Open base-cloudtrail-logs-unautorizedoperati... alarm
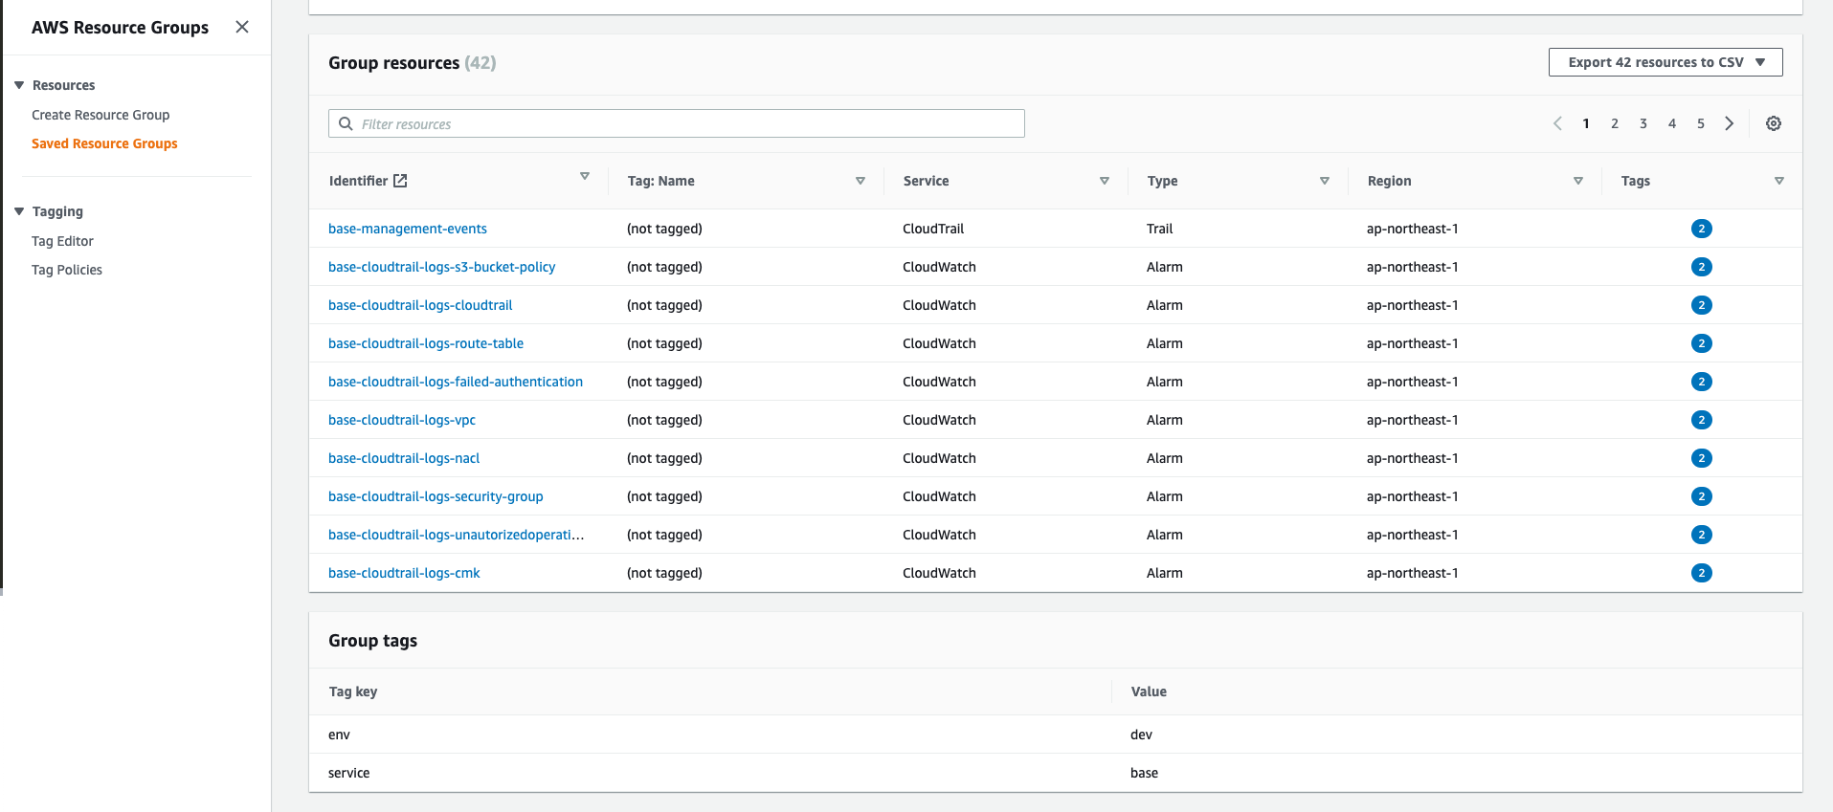Viewport: 1833px width, 812px height. 457,535
